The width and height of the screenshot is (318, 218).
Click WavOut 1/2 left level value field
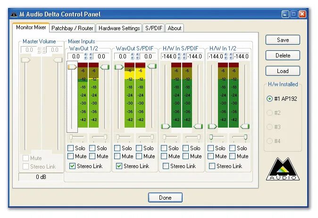(x=75, y=57)
